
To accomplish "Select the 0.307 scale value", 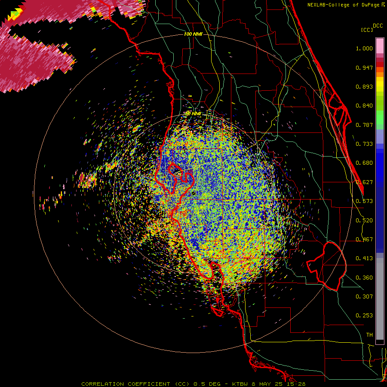I will pyautogui.click(x=364, y=297).
